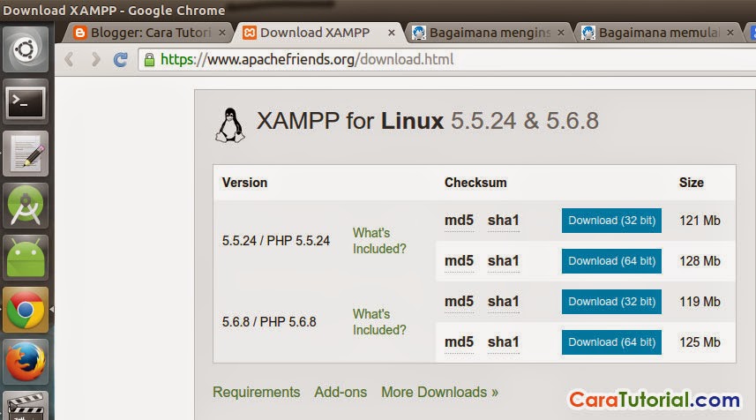Show md5 checksum for 125 Mb download
Image resolution: width=756 pixels, height=420 pixels.
[459, 341]
